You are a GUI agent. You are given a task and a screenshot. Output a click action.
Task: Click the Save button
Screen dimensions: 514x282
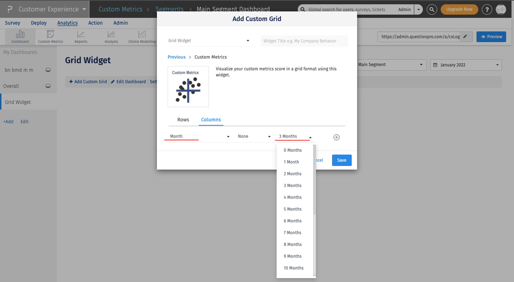341,160
